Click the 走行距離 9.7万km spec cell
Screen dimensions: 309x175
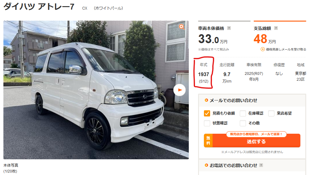click(227, 73)
